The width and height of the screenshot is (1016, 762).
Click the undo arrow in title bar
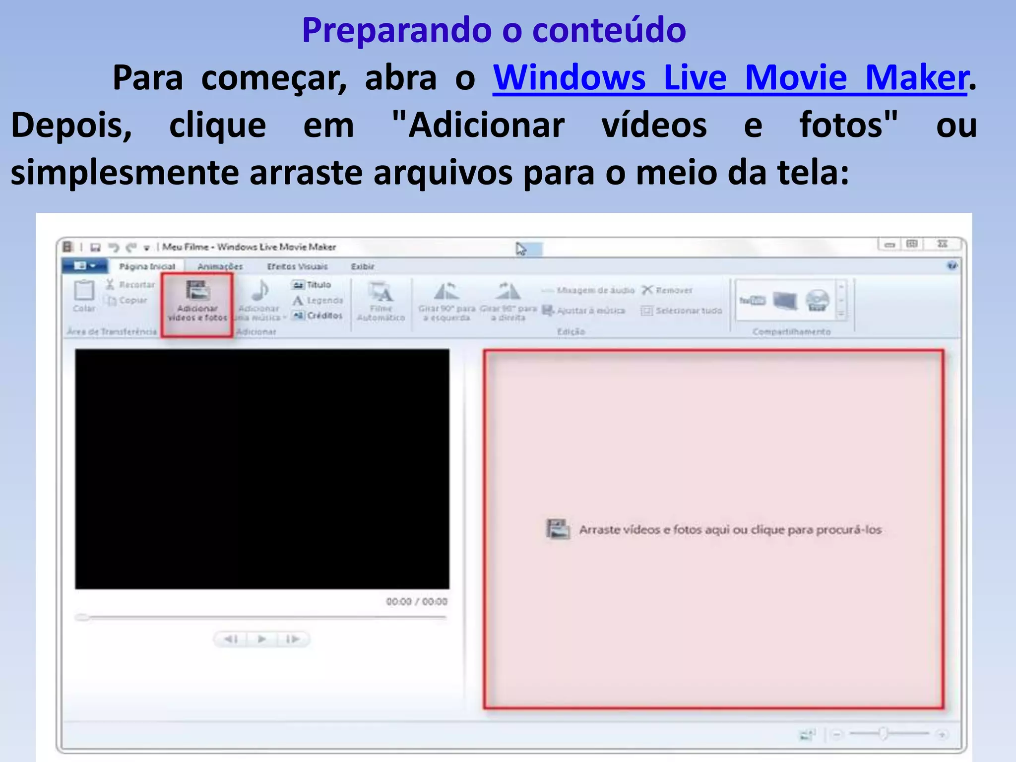(x=114, y=247)
